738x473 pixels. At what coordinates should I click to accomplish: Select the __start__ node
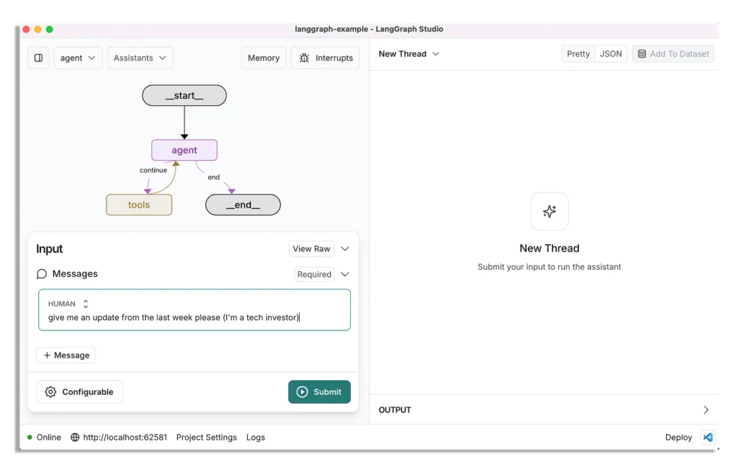184,96
